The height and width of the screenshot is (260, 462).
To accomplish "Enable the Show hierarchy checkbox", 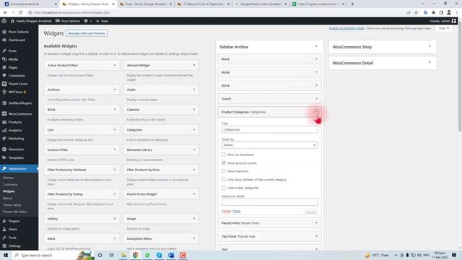I will coord(223,171).
